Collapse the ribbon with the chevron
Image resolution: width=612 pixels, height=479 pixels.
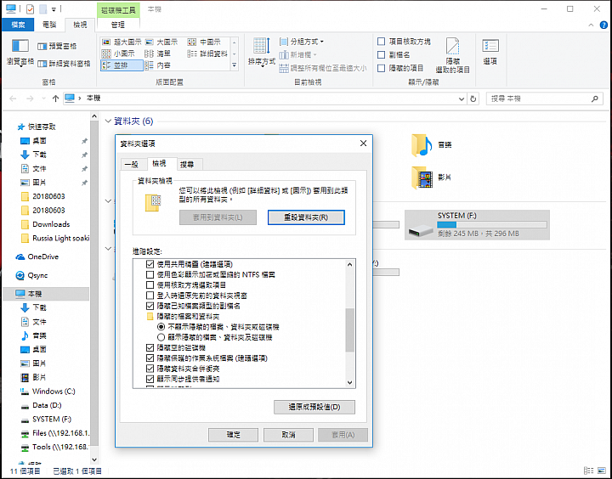tap(591, 25)
